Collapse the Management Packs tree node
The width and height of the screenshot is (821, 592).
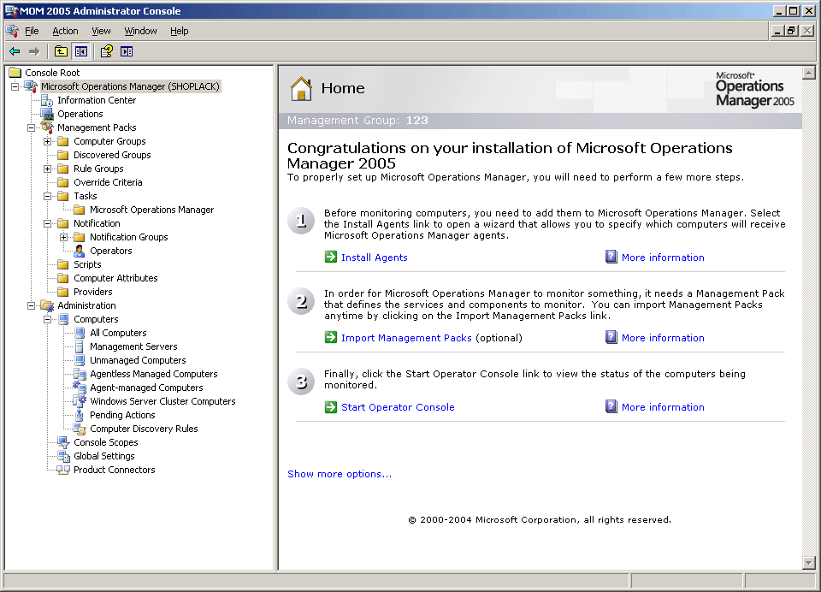(31, 127)
